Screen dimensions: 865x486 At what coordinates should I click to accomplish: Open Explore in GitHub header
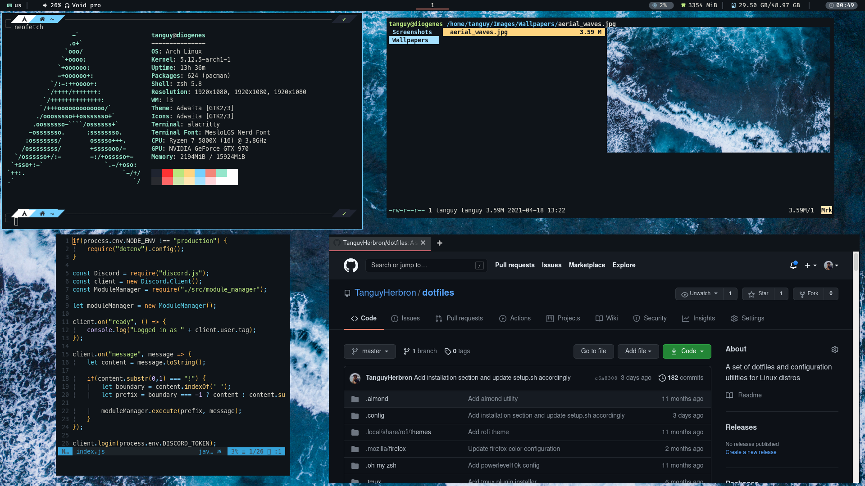[624, 265]
